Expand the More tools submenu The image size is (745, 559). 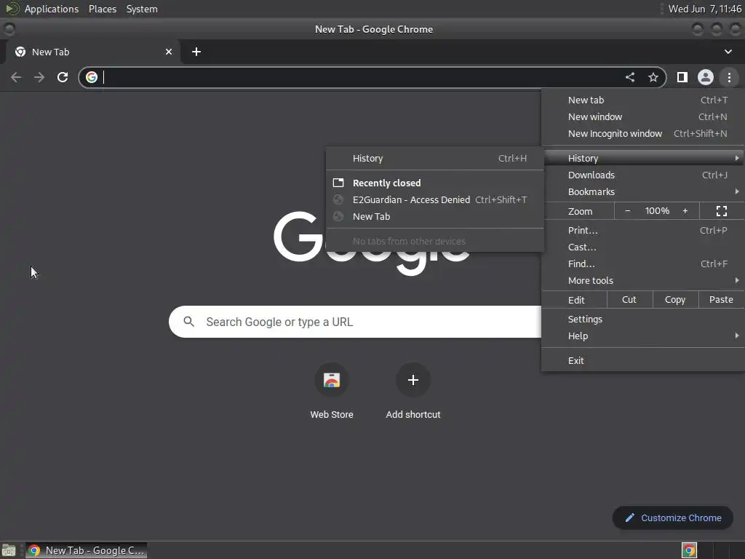(x=643, y=280)
